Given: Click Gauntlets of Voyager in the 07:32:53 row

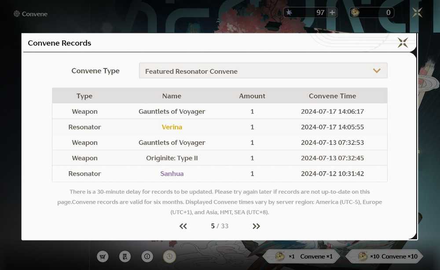Looking at the screenshot, I should click(172, 143).
